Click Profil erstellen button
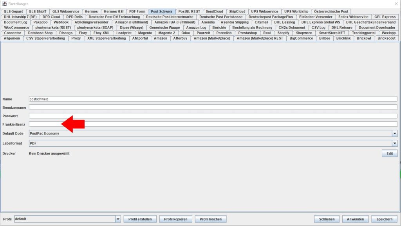 140,219
